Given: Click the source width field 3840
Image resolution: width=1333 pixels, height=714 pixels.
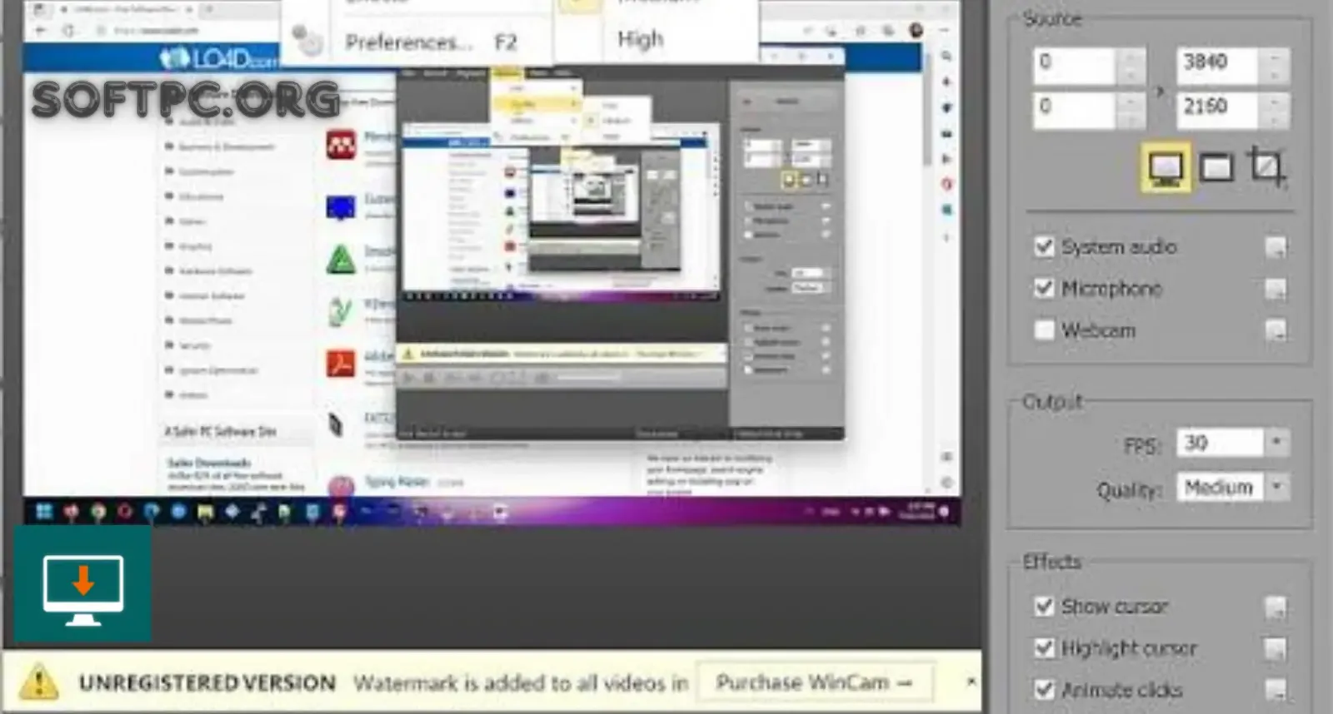Looking at the screenshot, I should [1218, 66].
